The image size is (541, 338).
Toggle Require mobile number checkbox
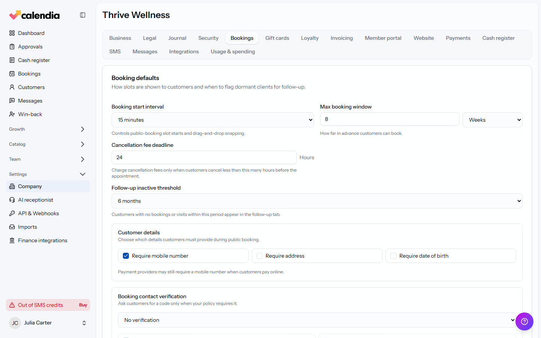click(x=126, y=256)
